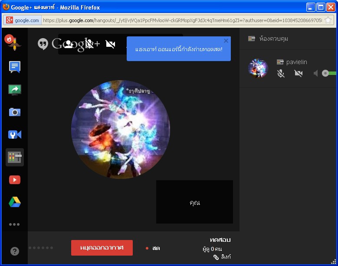Click the bandwidth dots indicator
Viewport: 338px width, 266px height.
[41, 248]
